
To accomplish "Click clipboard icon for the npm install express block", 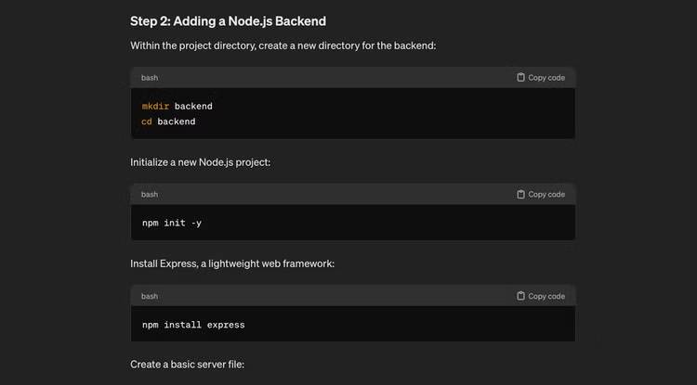I will click(520, 296).
